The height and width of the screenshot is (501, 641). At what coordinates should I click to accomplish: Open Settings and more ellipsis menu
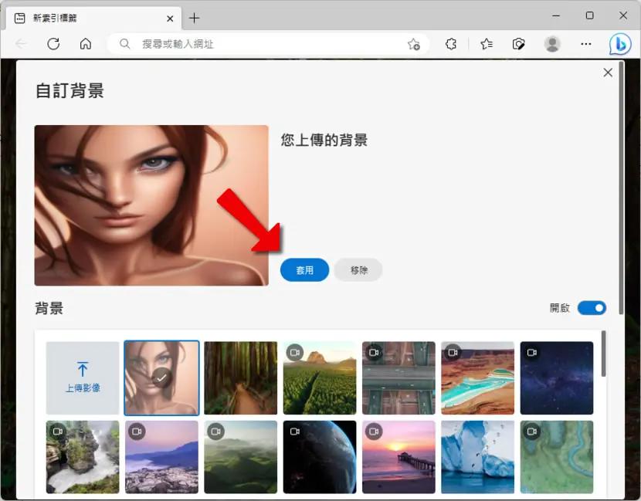coord(586,44)
